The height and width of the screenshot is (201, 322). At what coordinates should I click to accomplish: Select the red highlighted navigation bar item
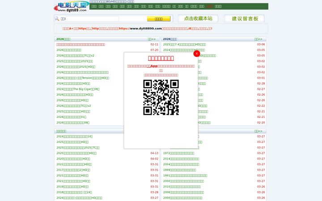click(210, 6)
